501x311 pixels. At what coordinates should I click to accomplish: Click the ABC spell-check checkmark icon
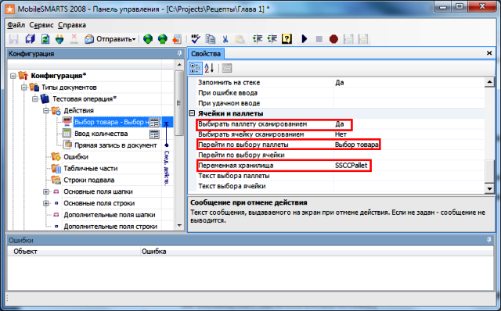point(196,39)
